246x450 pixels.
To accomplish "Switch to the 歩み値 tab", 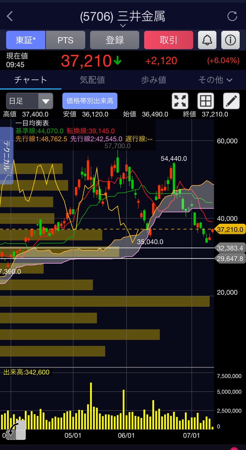I will (x=154, y=79).
